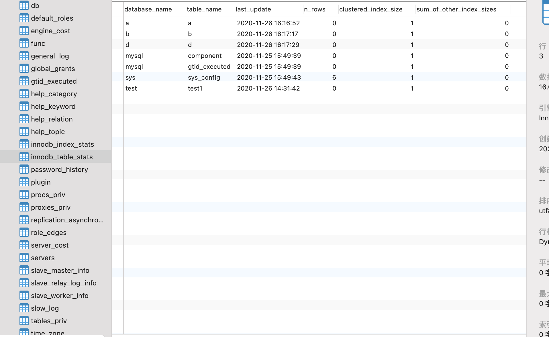Click the n_rows column header
The width and height of the screenshot is (549, 337).
point(315,9)
